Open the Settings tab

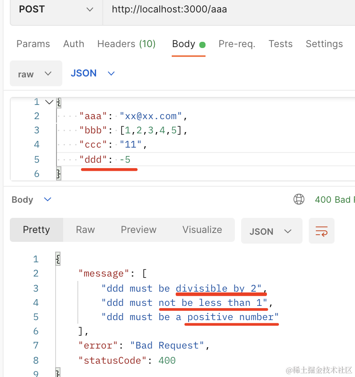tap(324, 44)
